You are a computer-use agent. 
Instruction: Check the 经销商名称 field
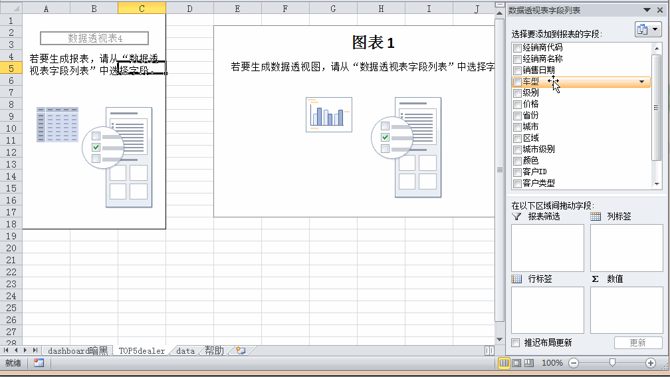[x=517, y=59]
